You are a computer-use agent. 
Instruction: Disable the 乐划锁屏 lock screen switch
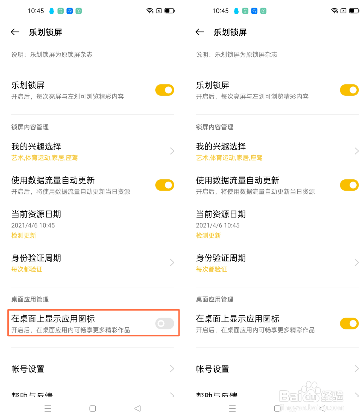coord(164,90)
